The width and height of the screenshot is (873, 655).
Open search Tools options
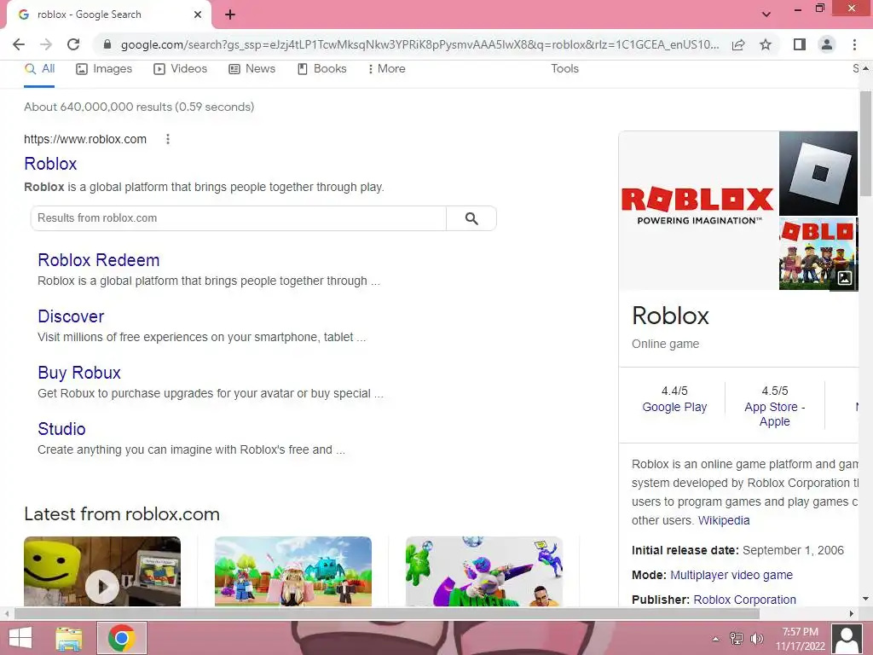[564, 69]
